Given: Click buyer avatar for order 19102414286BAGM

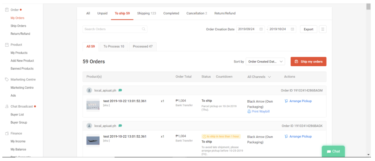Looking at the screenshot, I should point(89,90).
